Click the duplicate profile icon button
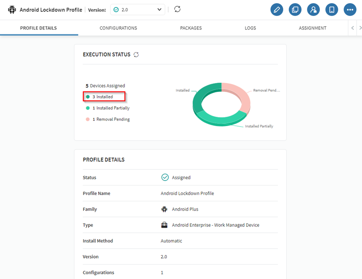The height and width of the screenshot is (279, 362). coord(295,9)
